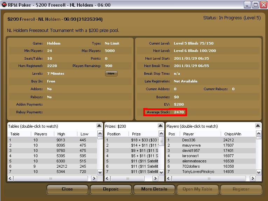Select table 7 row with high 5344
The height and width of the screenshot is (201, 268).
pyautogui.click(x=52, y=172)
